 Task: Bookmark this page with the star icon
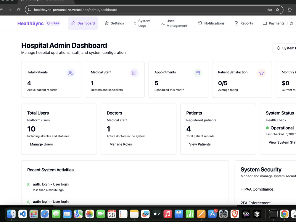(277, 10)
